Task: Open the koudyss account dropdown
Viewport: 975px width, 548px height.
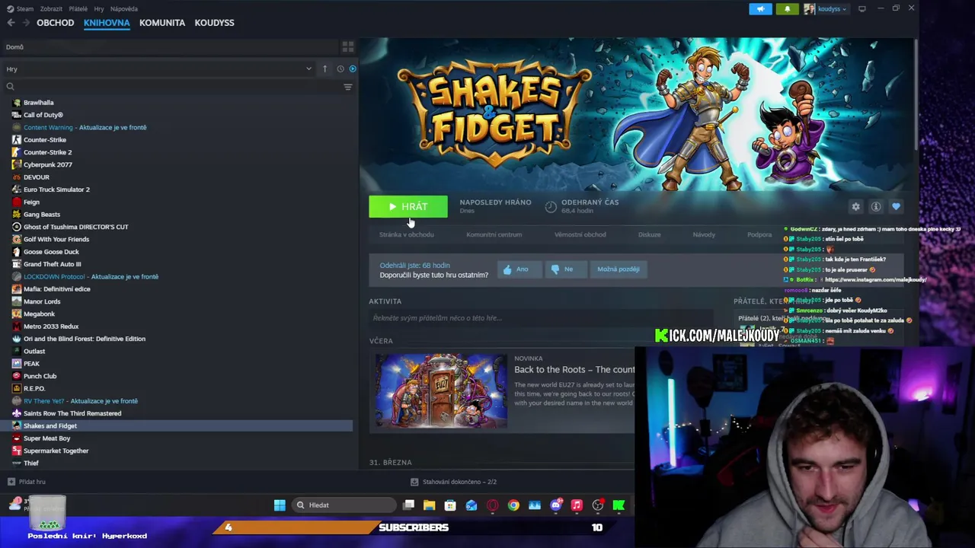Action: [825, 9]
